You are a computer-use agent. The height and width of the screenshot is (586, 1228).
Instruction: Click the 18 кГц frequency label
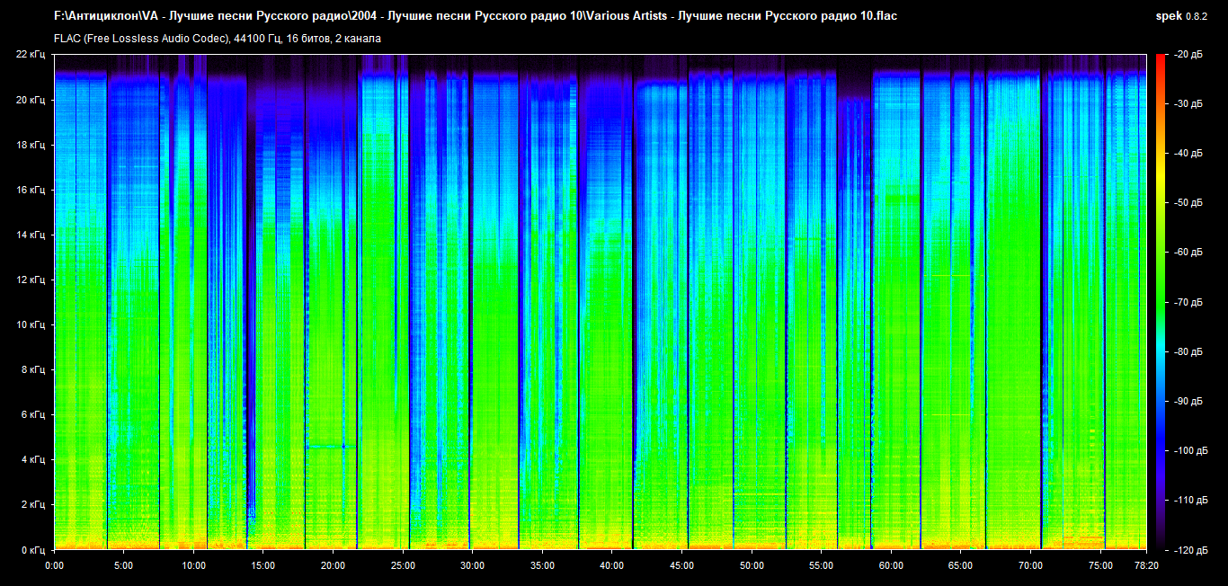[32, 145]
